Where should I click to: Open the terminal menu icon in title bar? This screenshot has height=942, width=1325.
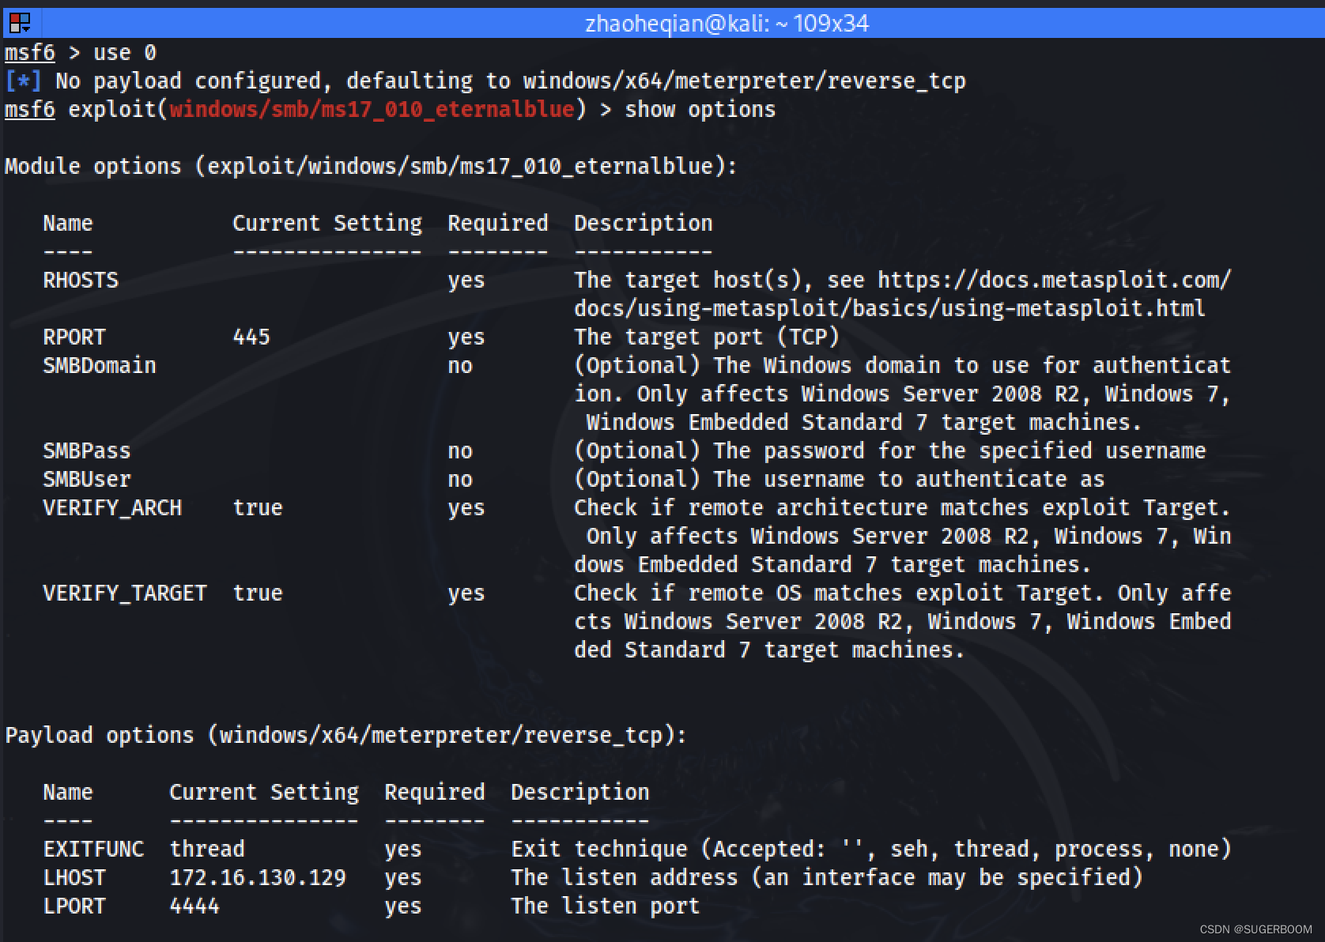click(20, 23)
